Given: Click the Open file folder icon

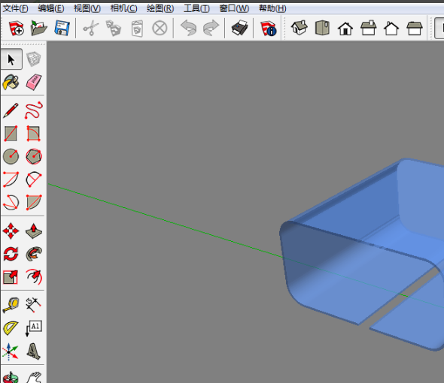Looking at the screenshot, I should 39,28.
